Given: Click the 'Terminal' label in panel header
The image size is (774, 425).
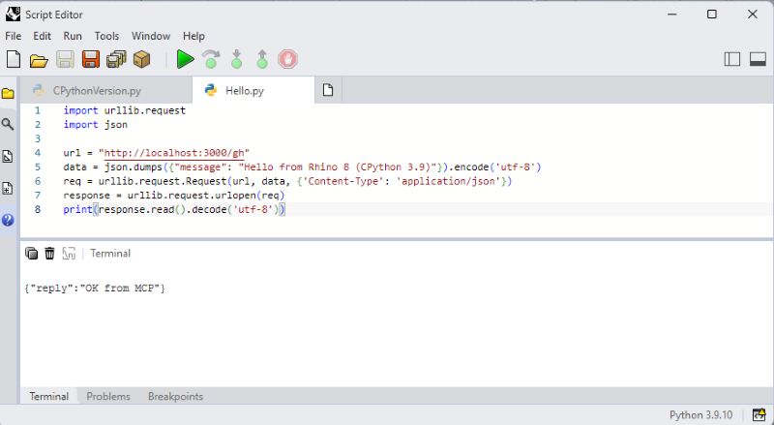Looking at the screenshot, I should (x=110, y=253).
